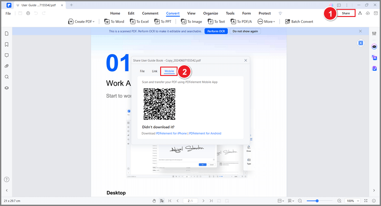Open the AI assistant robot icon
The height and width of the screenshot is (206, 381).
[x=374, y=46]
